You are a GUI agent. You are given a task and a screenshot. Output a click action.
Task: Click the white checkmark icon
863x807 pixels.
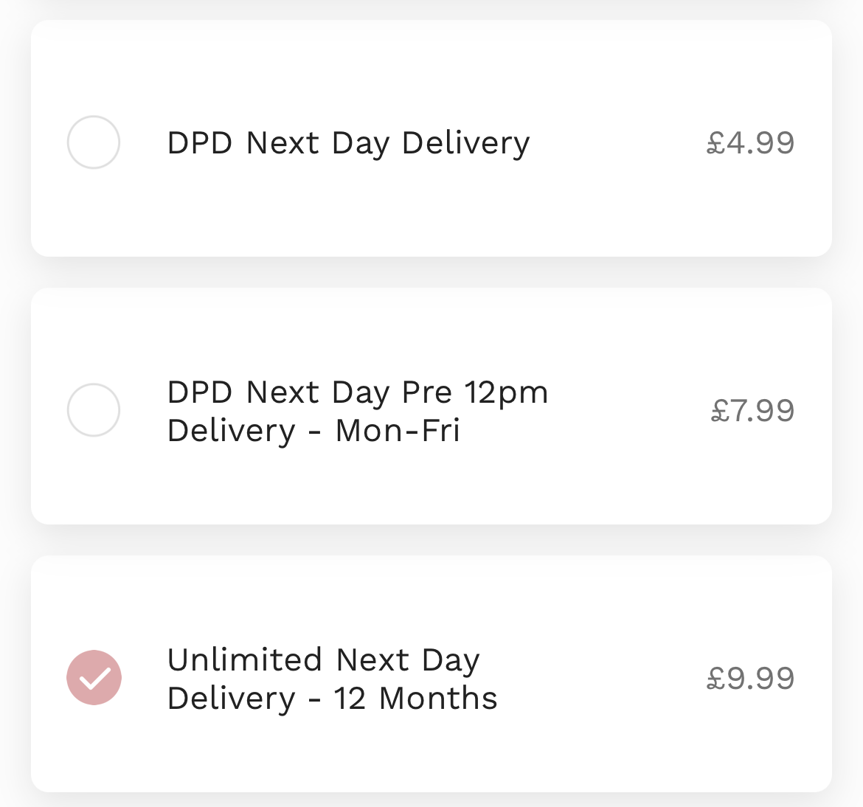94,678
